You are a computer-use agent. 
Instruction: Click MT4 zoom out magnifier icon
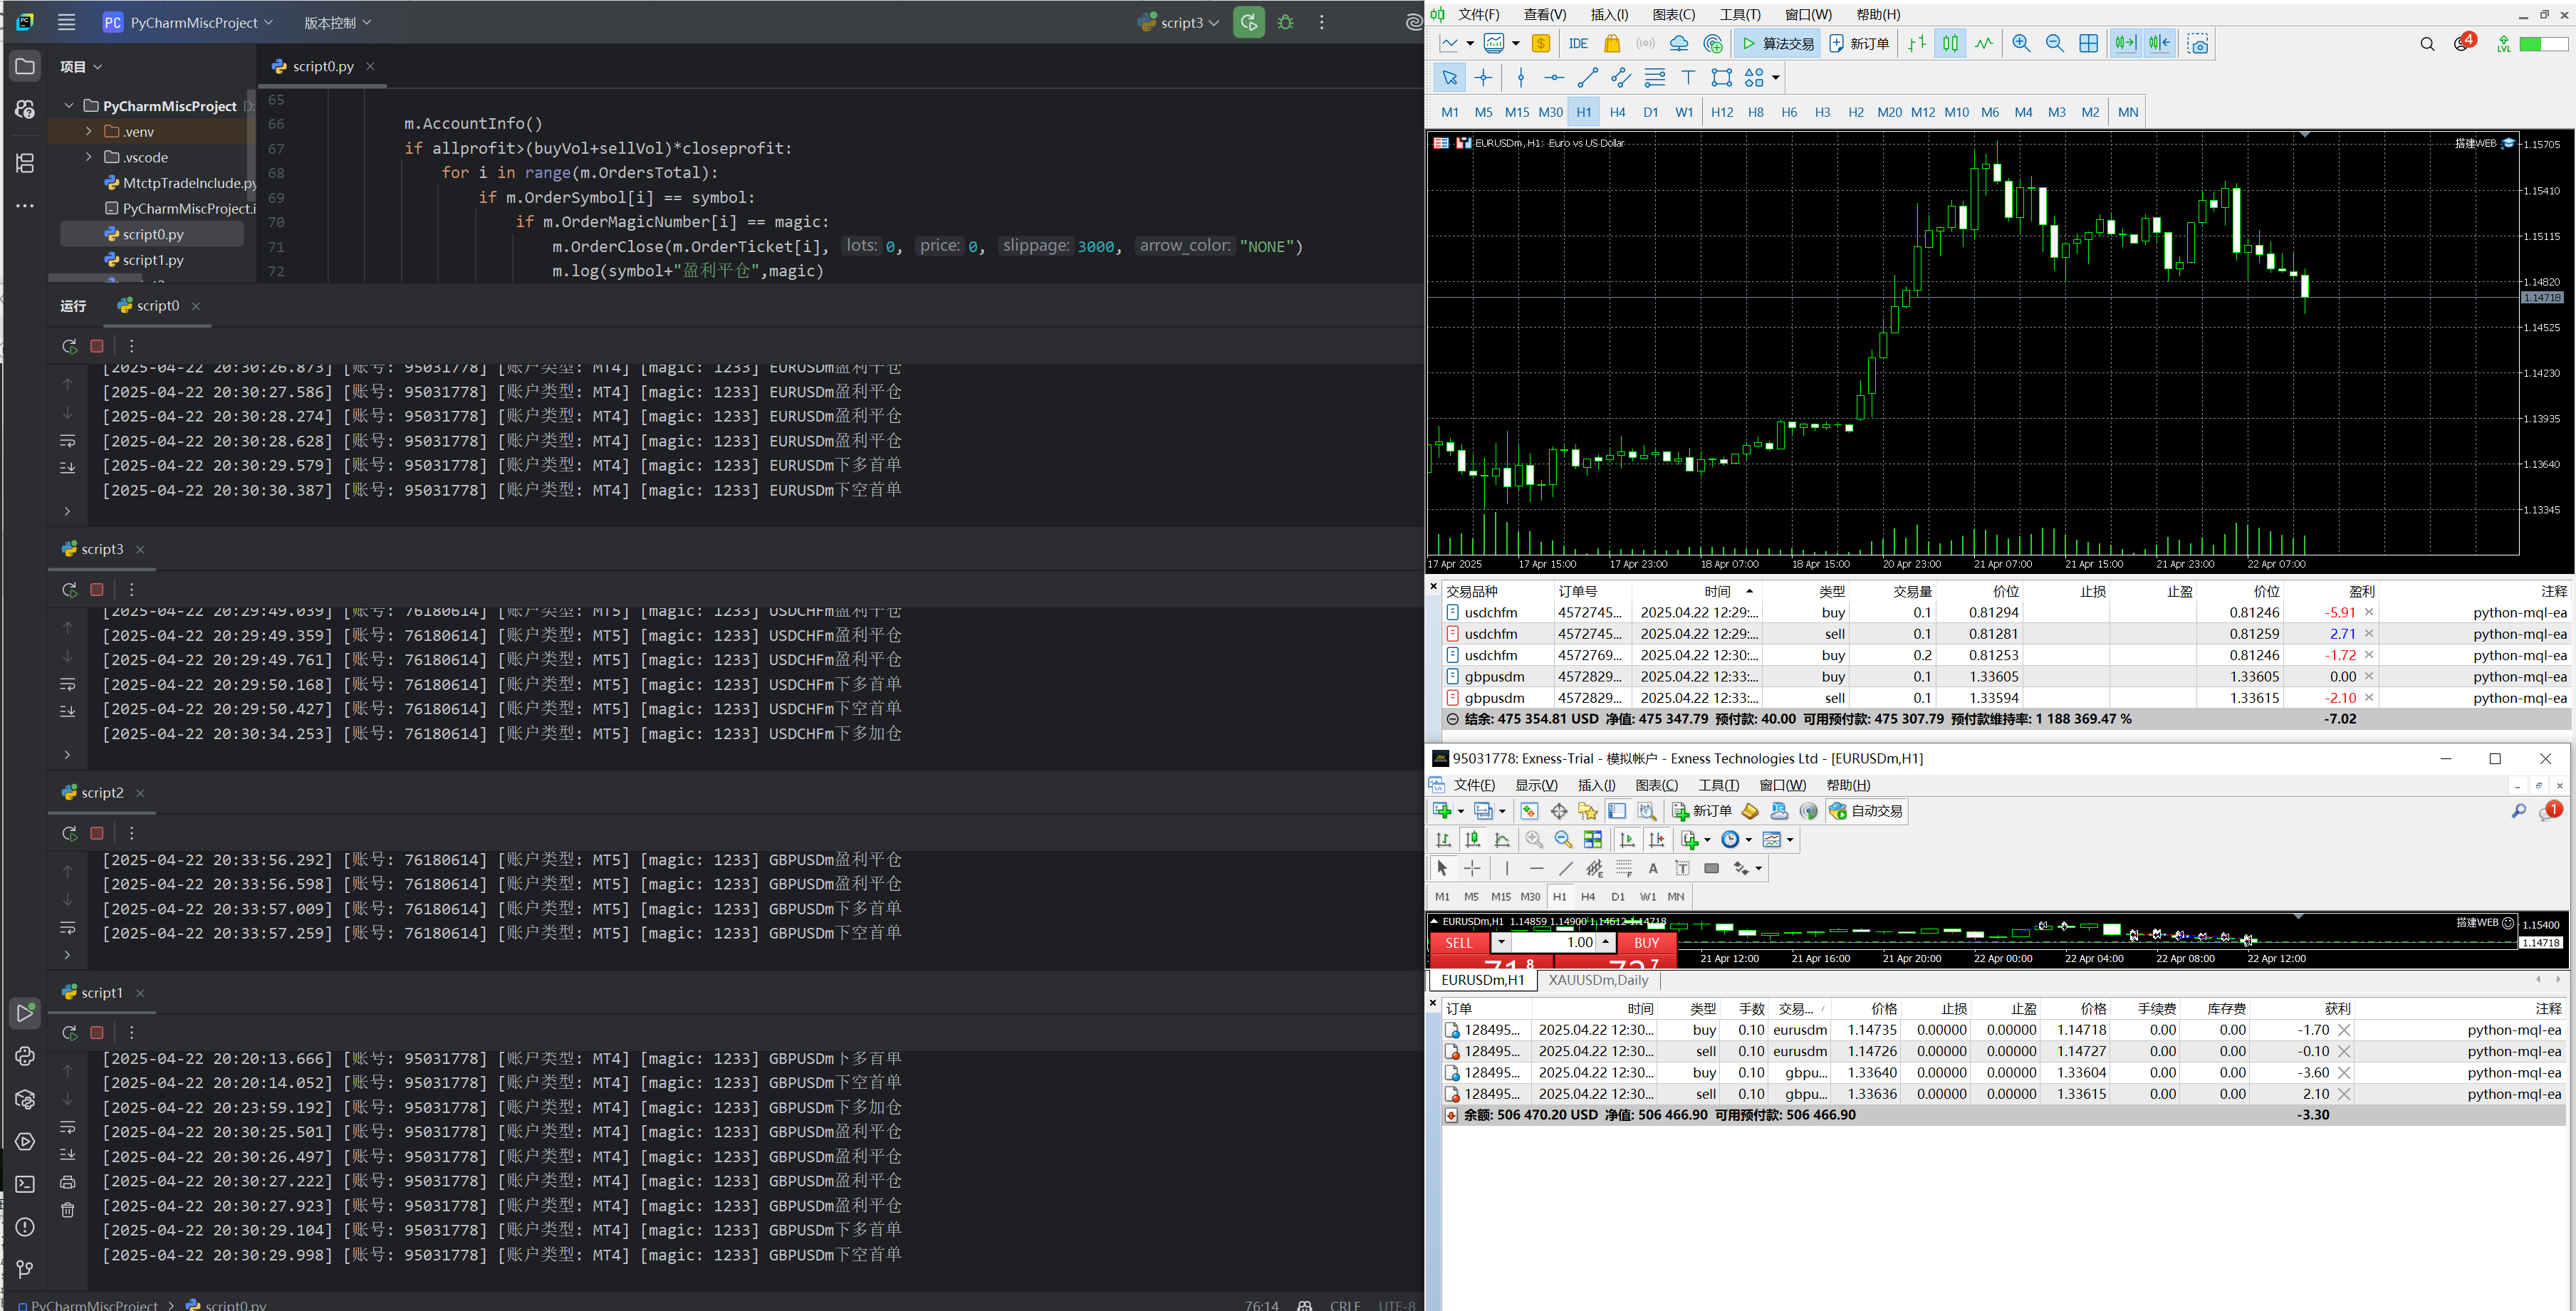[1563, 840]
